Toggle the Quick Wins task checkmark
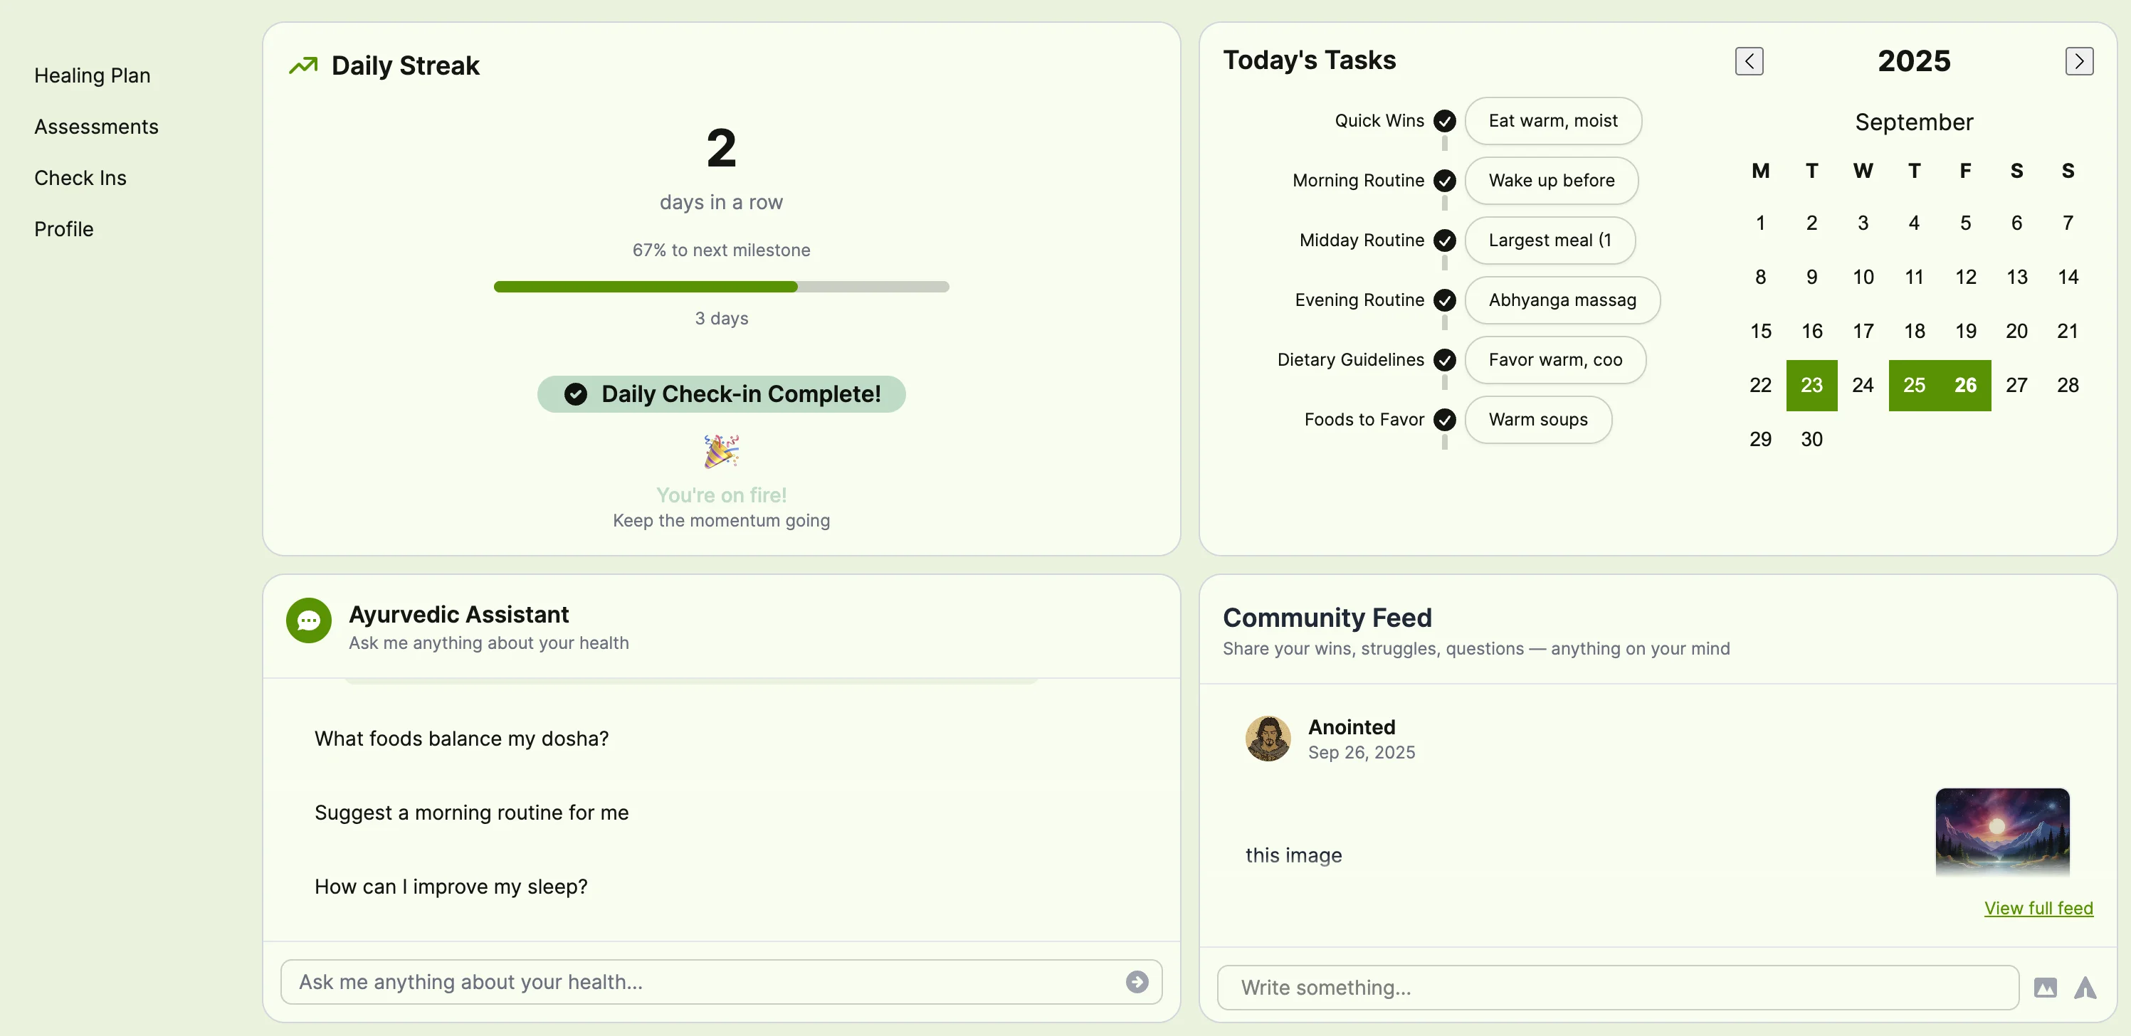Image resolution: width=2131 pixels, height=1036 pixels. click(1444, 121)
